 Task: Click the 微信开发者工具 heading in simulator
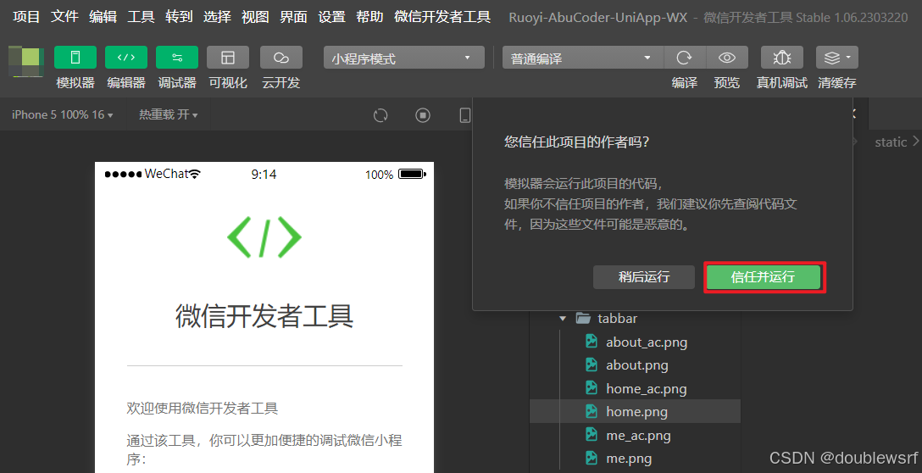click(264, 316)
